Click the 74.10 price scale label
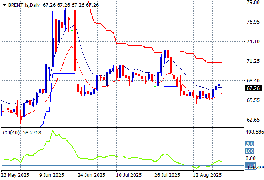 [x=253, y=42]
